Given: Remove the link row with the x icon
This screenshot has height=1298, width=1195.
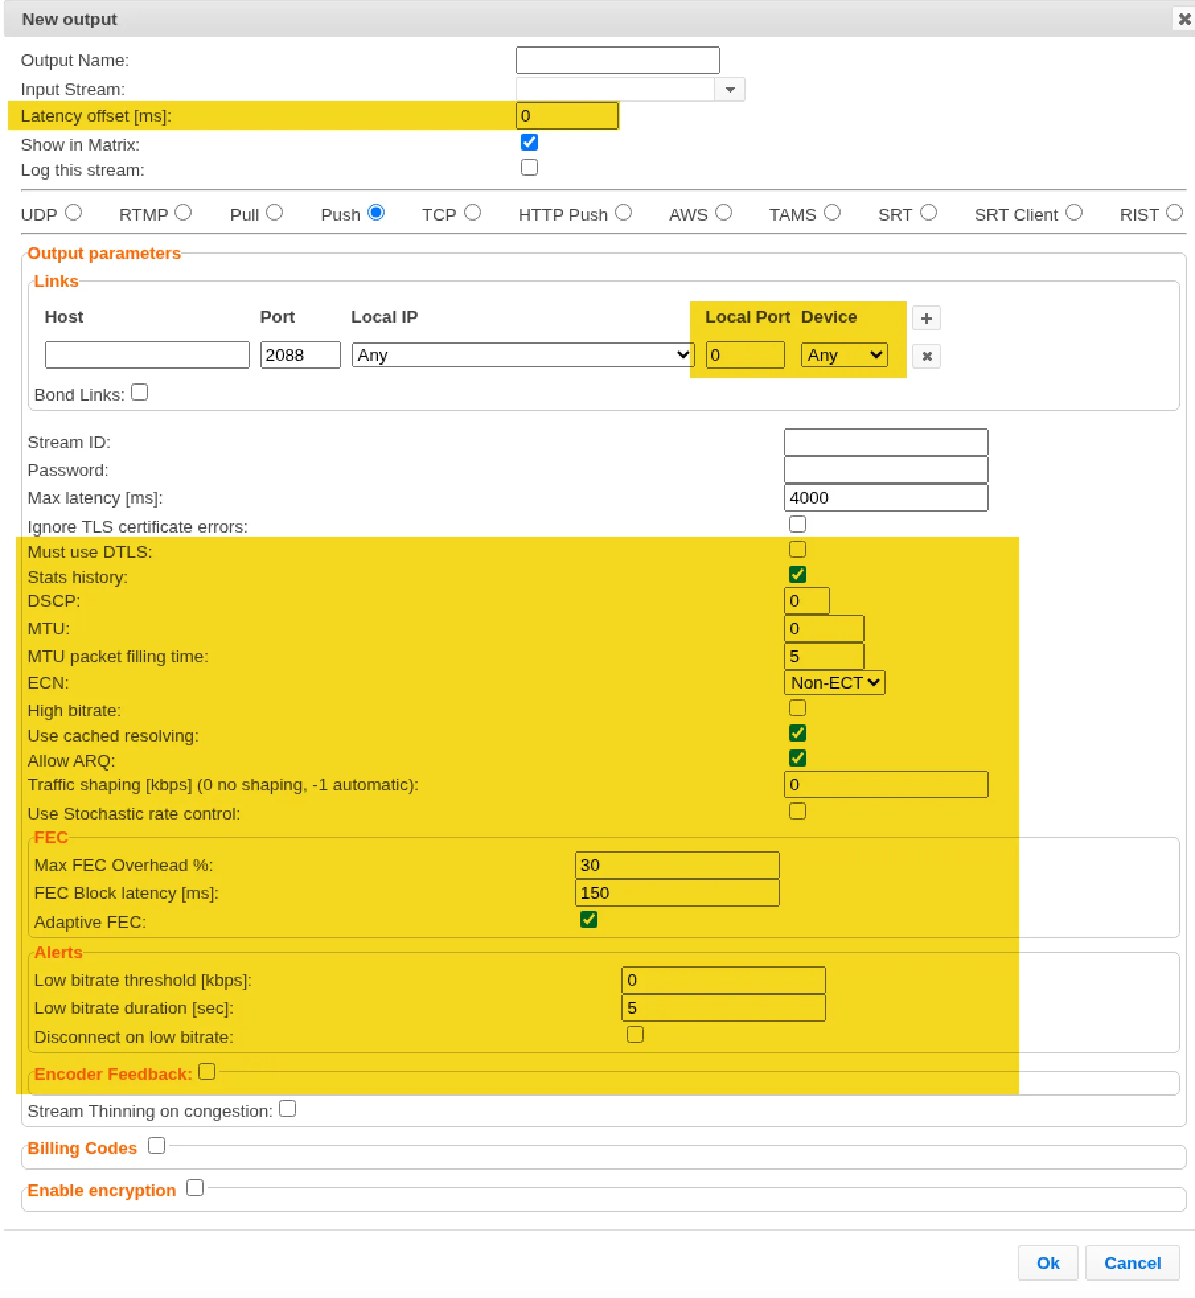Looking at the screenshot, I should click(x=926, y=356).
